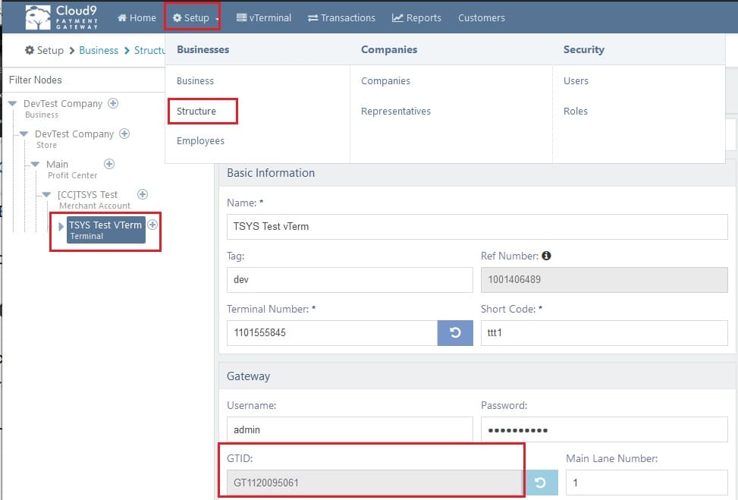Go to Customers page
This screenshot has width=738, height=500.
pos(482,18)
